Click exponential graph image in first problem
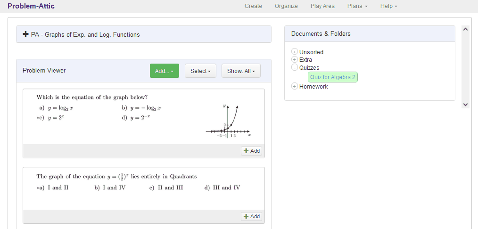The width and height of the screenshot is (478, 229). pyautogui.click(x=228, y=121)
